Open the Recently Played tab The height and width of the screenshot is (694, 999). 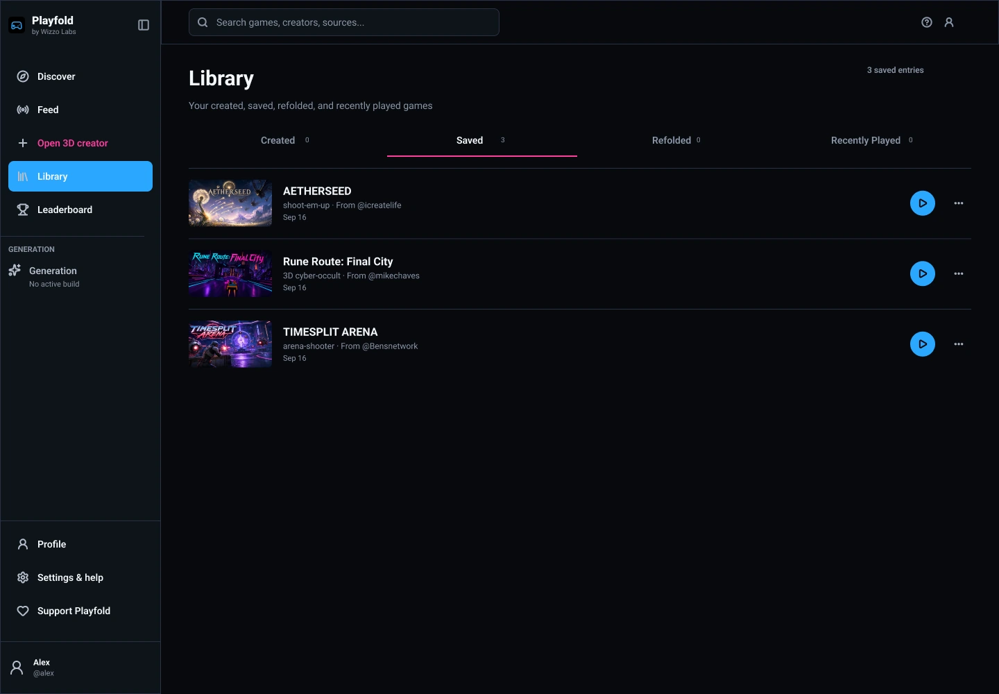pos(872,140)
